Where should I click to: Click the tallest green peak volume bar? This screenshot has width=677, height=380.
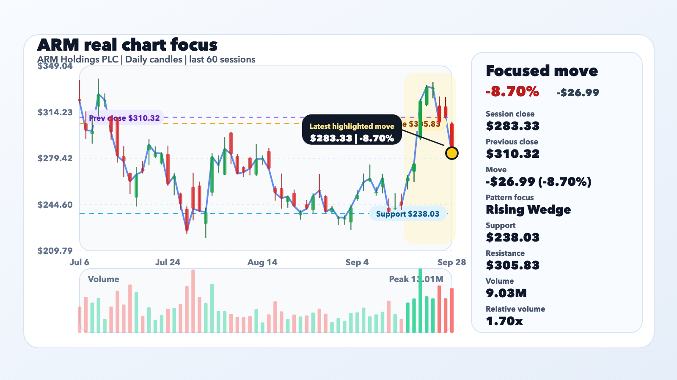pyautogui.click(x=420, y=300)
